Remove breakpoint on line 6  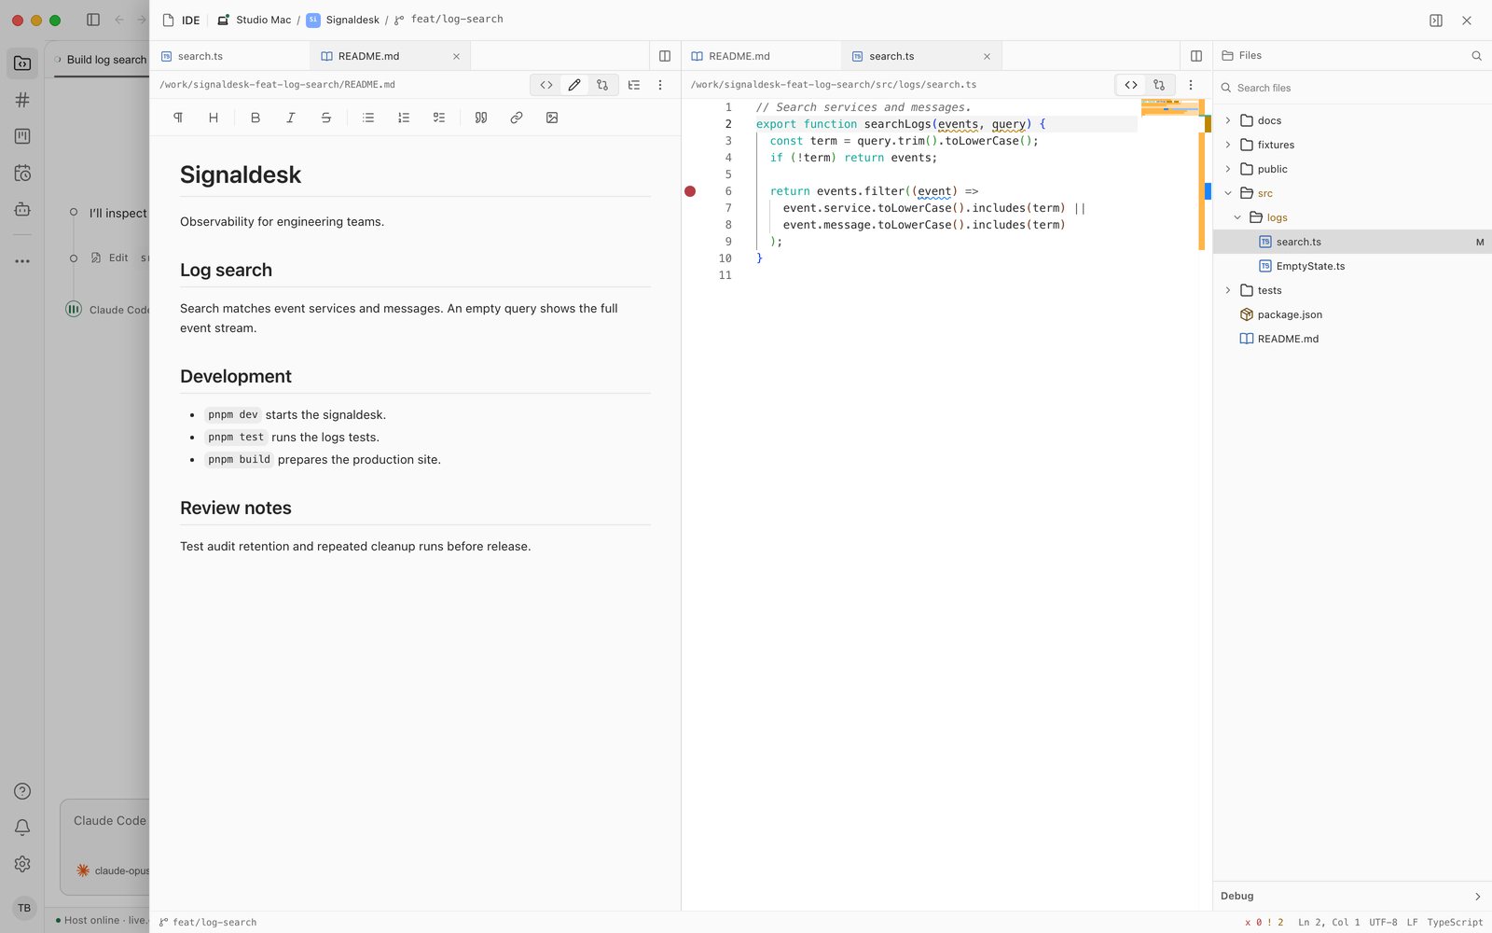tap(690, 191)
